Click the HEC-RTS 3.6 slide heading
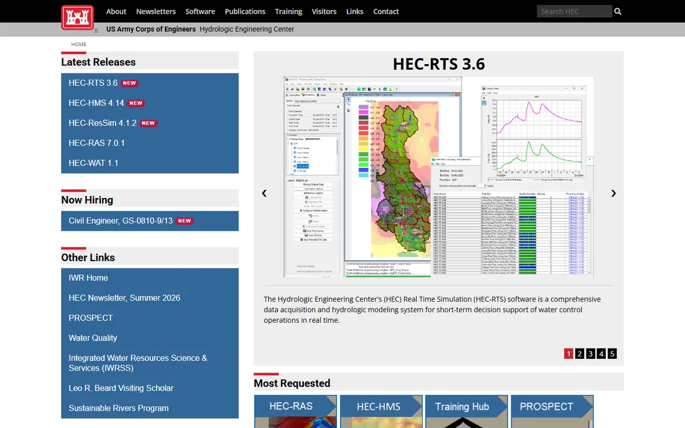 click(x=438, y=64)
